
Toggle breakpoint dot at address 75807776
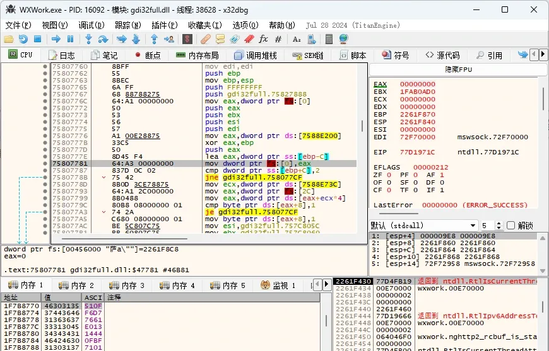[45, 135]
